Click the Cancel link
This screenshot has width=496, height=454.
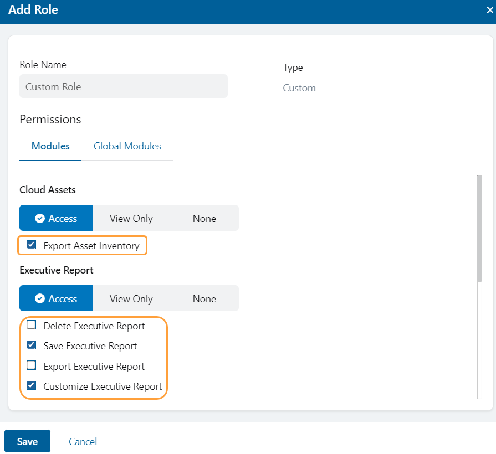(x=83, y=441)
